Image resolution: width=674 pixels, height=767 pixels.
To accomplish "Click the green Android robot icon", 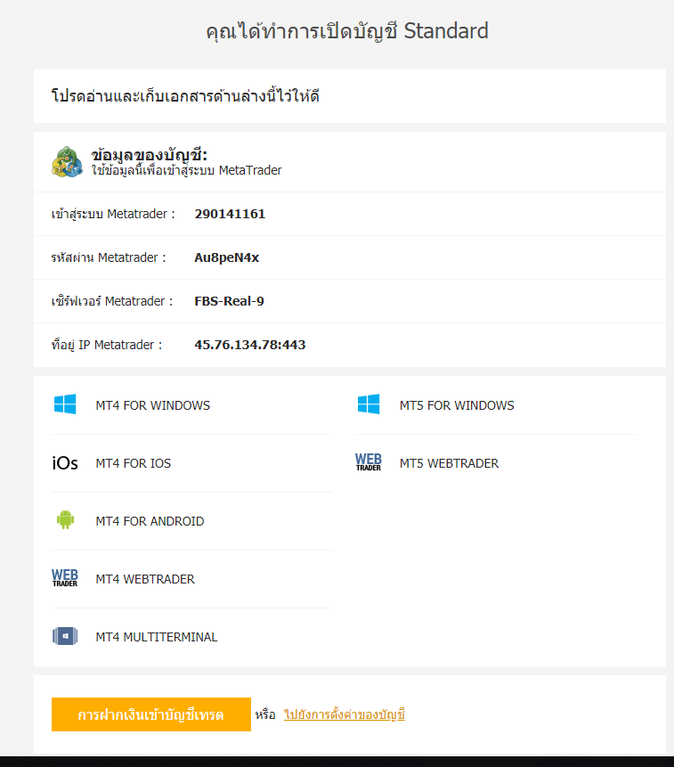I will [x=65, y=519].
